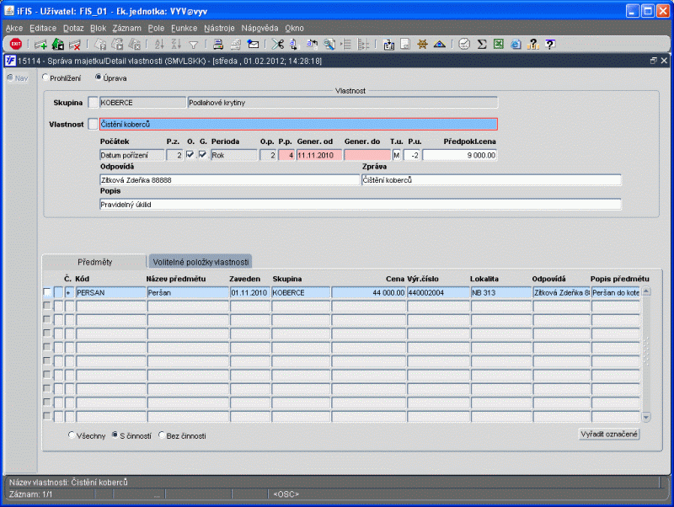The image size is (674, 507).
Task: Click the envelope mail icon
Action: point(254,45)
